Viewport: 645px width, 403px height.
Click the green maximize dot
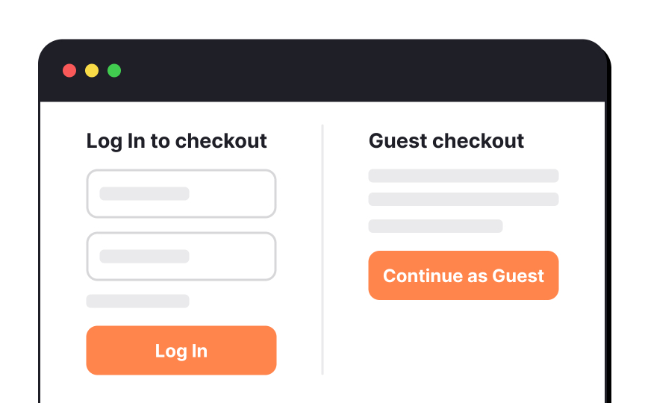(x=114, y=71)
